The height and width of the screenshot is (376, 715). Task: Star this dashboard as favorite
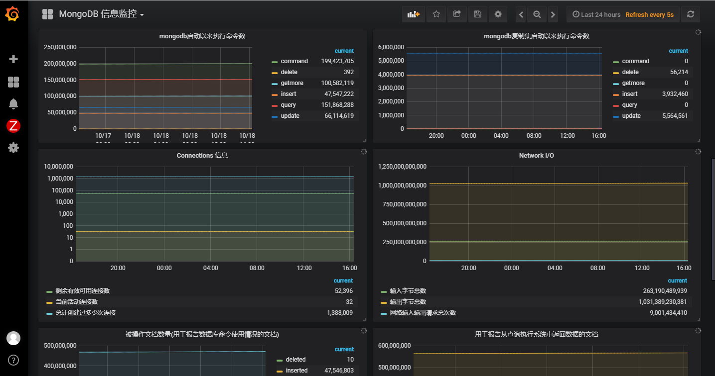pyautogui.click(x=436, y=14)
